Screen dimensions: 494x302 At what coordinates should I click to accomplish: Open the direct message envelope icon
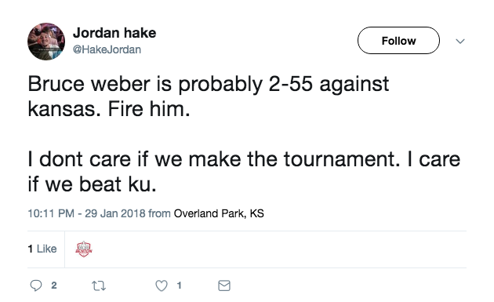(x=224, y=286)
